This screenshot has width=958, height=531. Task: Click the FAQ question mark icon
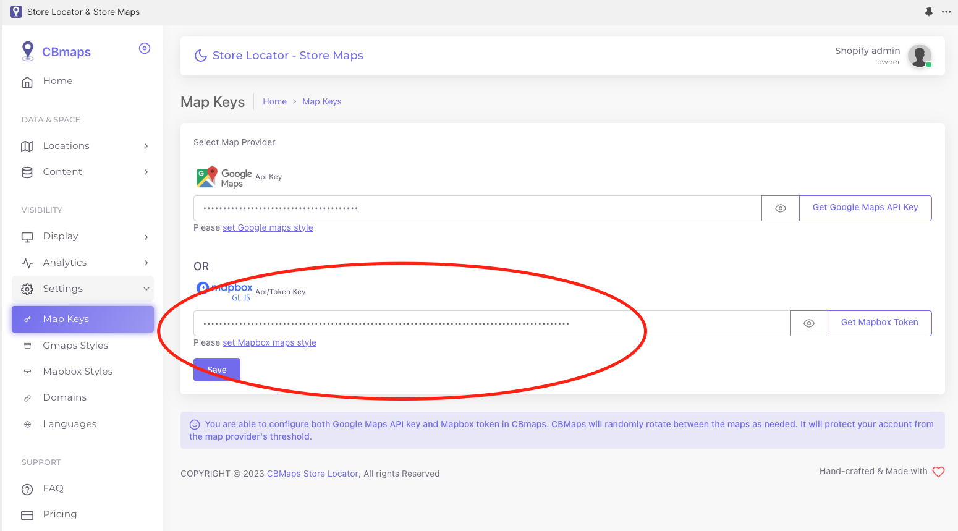click(x=27, y=490)
